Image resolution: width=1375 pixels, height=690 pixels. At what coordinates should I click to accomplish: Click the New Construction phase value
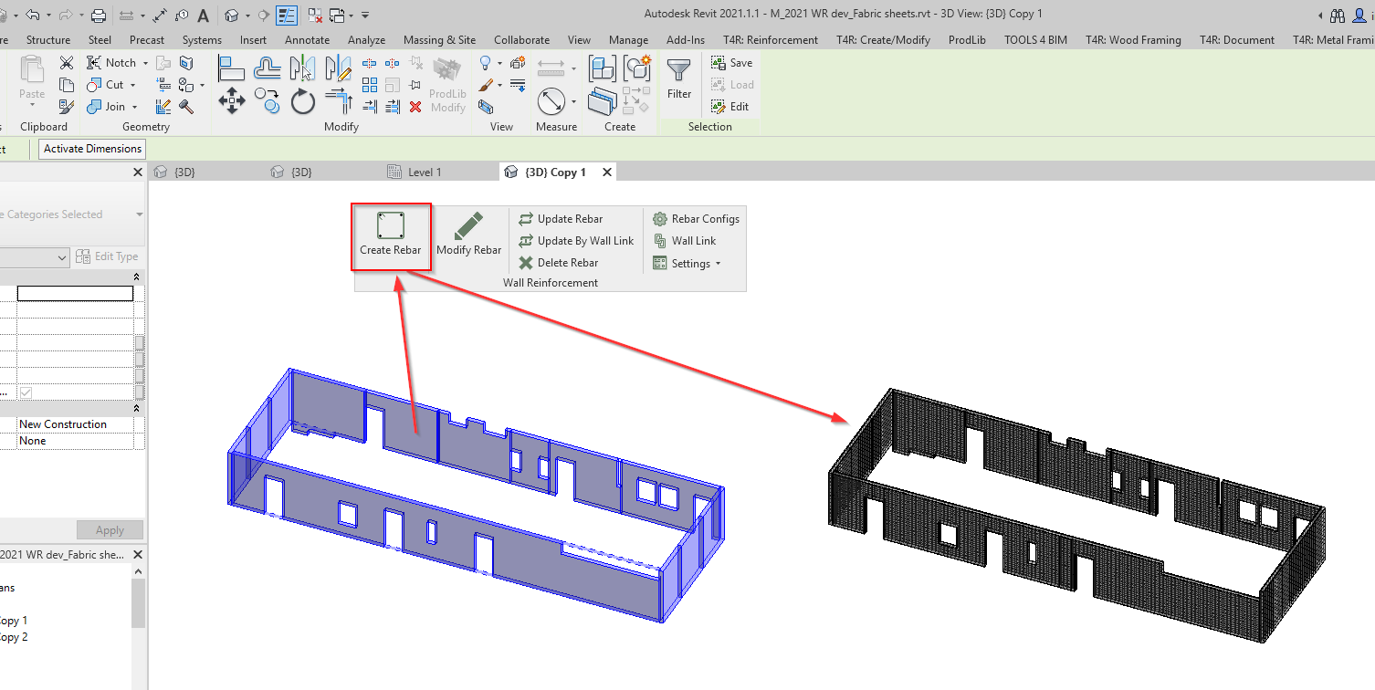(76, 424)
